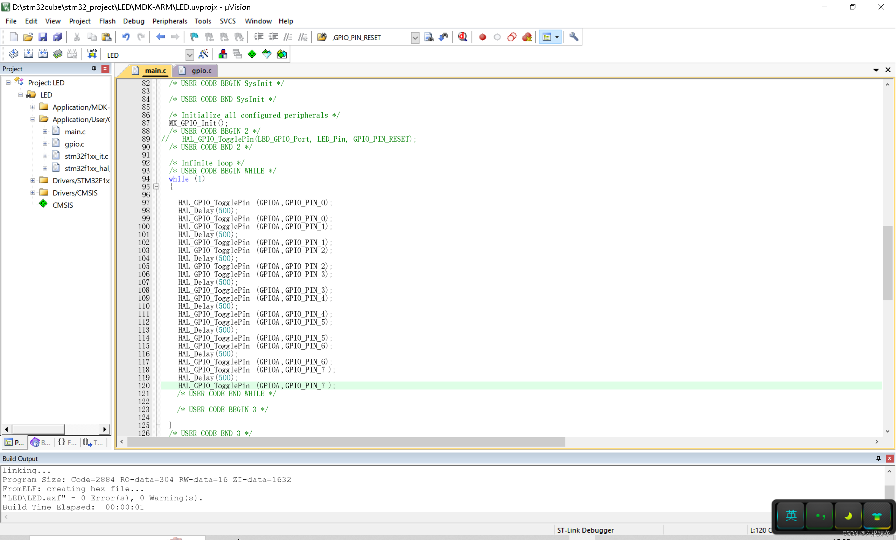Toggle bookmark with the flag icon

194,37
